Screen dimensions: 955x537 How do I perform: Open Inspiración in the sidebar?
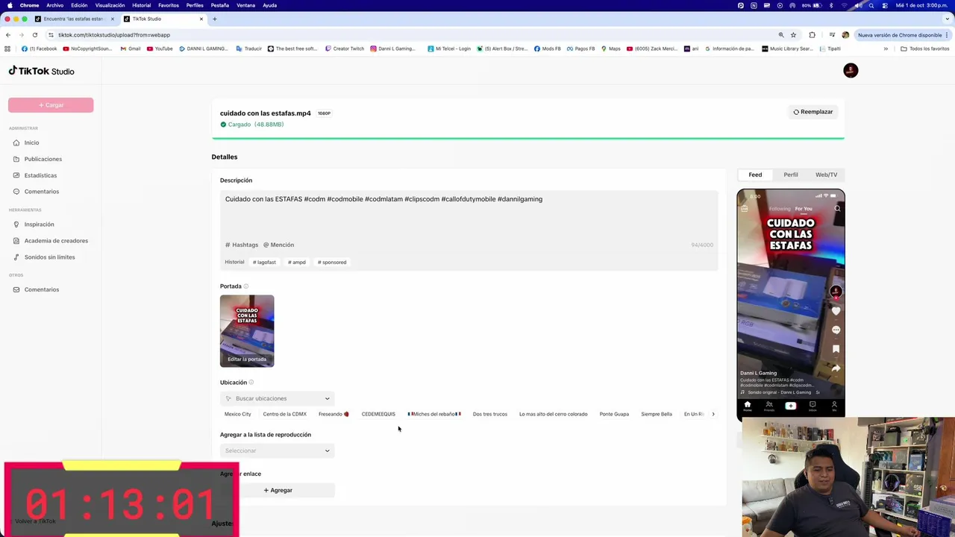[39, 224]
